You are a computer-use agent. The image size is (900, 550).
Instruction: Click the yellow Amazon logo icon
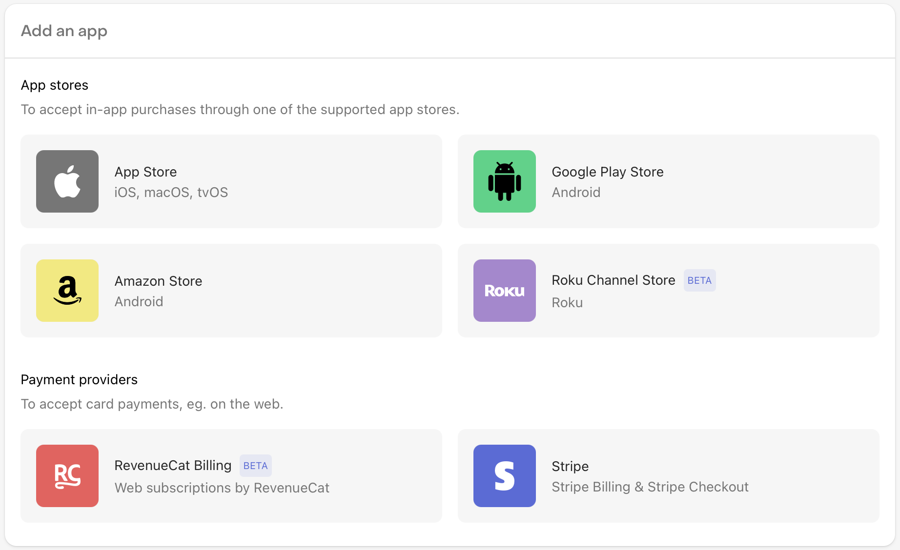(67, 291)
